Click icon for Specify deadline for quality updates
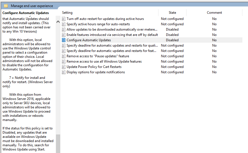 pos(64,45)
